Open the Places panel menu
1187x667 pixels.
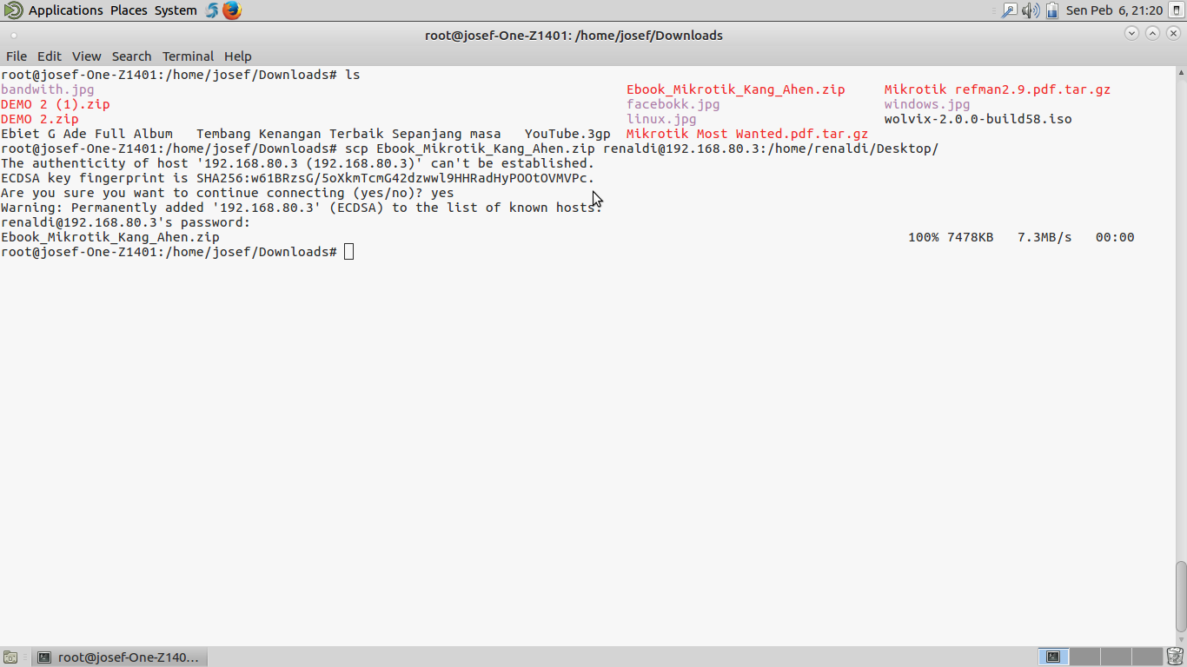[x=129, y=10]
